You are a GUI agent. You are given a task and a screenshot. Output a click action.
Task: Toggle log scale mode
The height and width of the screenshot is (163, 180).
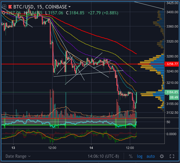coord(140,156)
